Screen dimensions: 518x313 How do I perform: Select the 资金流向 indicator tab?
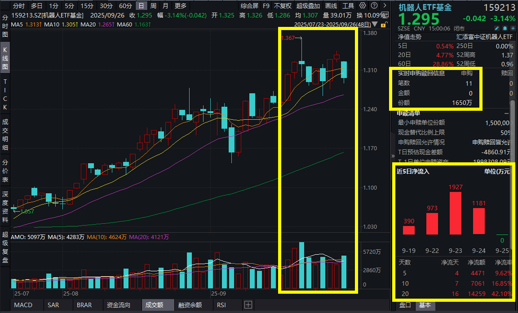tap(119, 305)
